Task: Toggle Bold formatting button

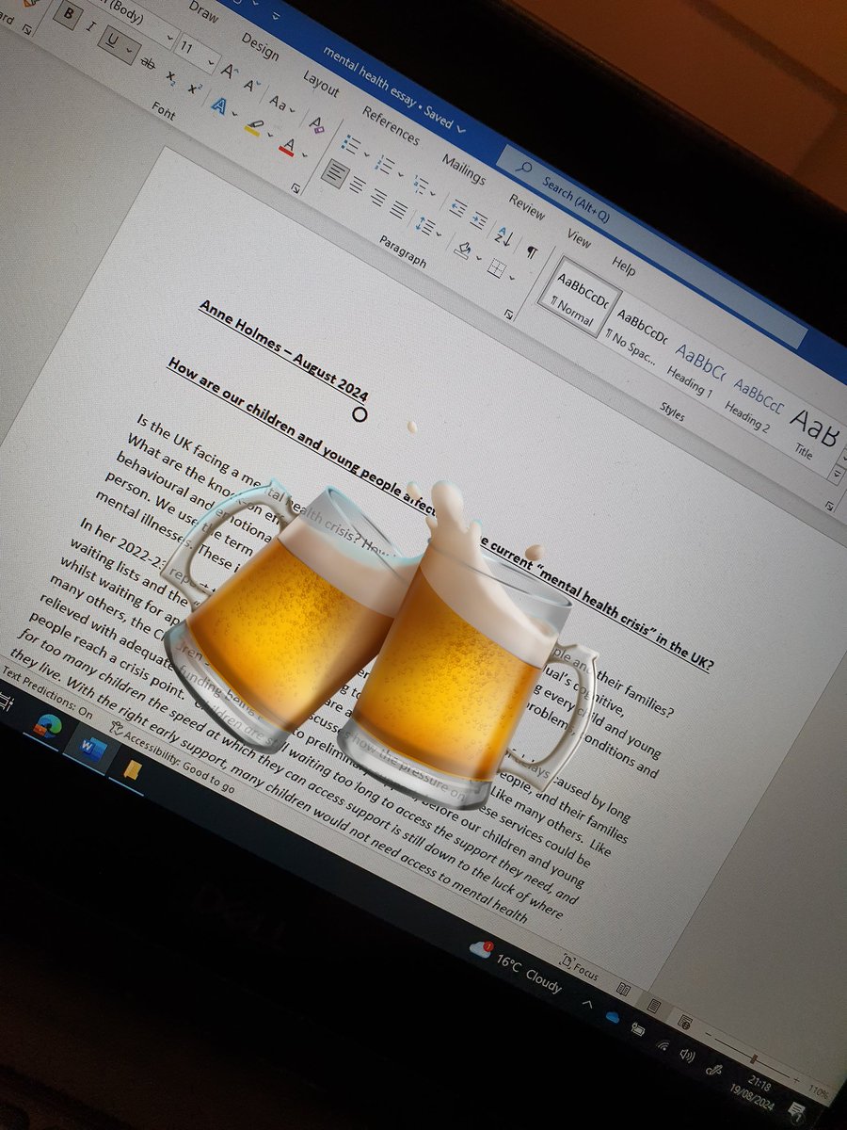Action: coord(66,16)
